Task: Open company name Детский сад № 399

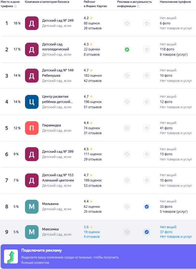Action: [58, 152]
